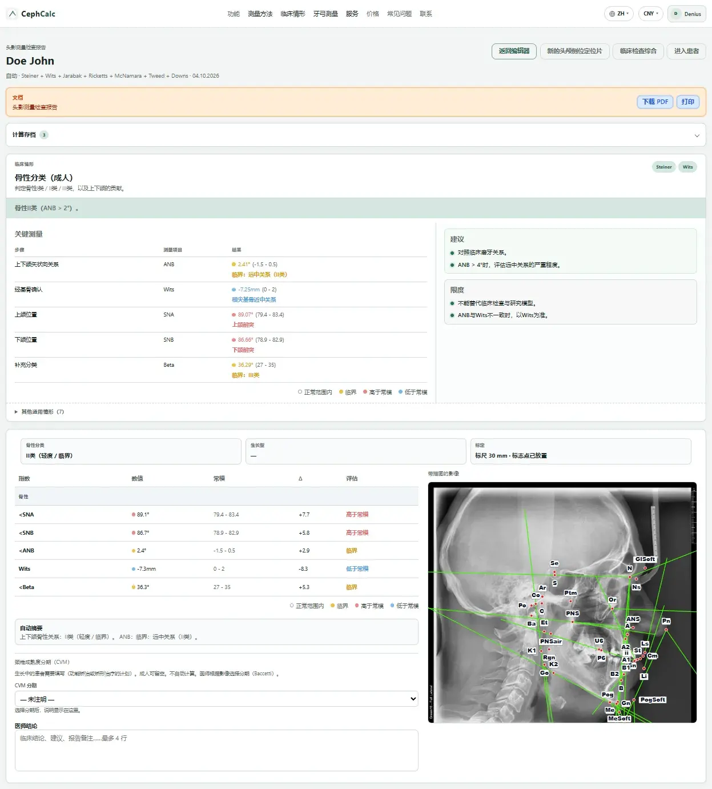Select the -7.25mm Wits result value
The width and height of the screenshot is (712, 789).
tap(249, 290)
